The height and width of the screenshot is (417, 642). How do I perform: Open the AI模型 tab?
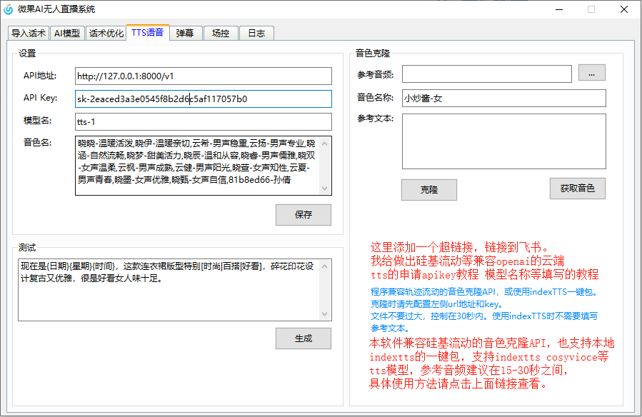click(x=67, y=34)
